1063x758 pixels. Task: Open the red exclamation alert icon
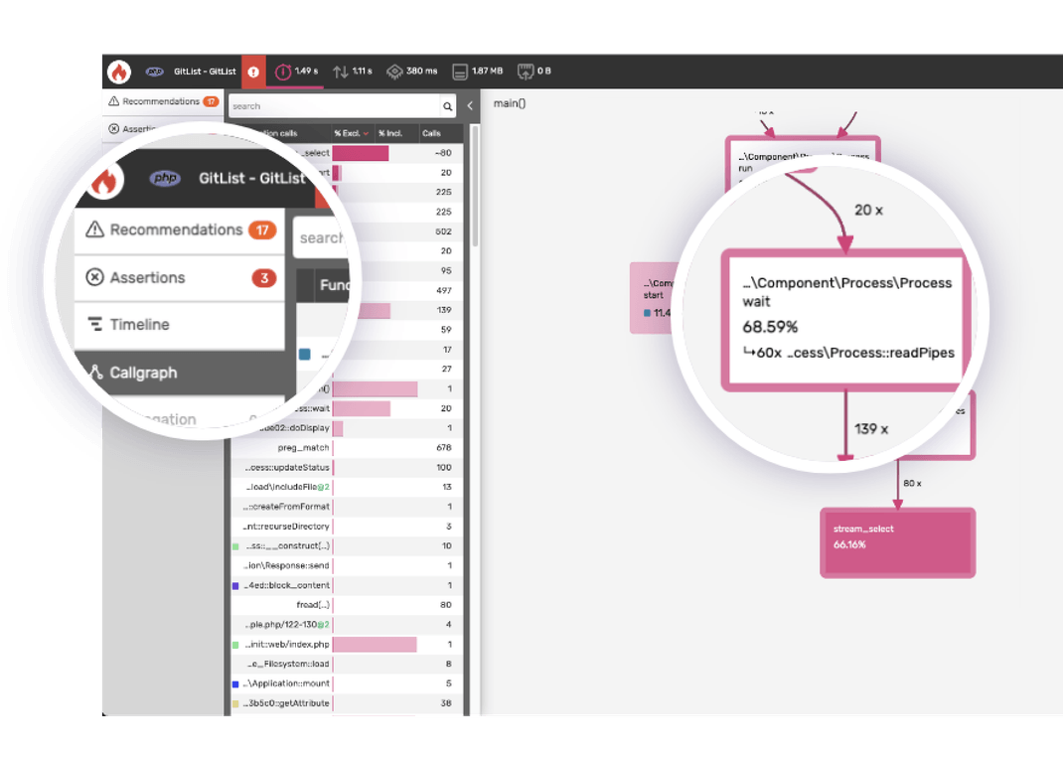253,72
